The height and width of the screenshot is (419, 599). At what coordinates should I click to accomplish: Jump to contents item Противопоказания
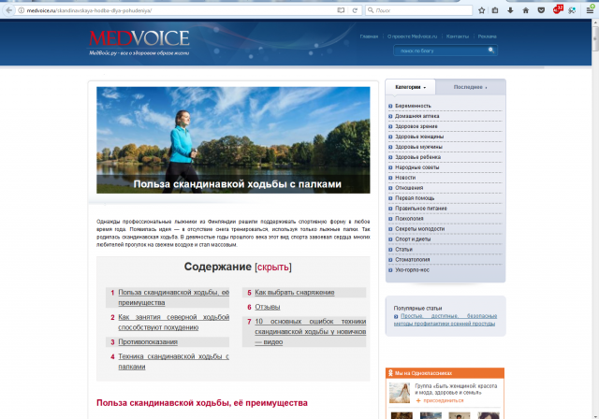point(148,342)
